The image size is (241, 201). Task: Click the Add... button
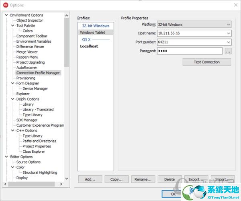[x=90, y=179]
